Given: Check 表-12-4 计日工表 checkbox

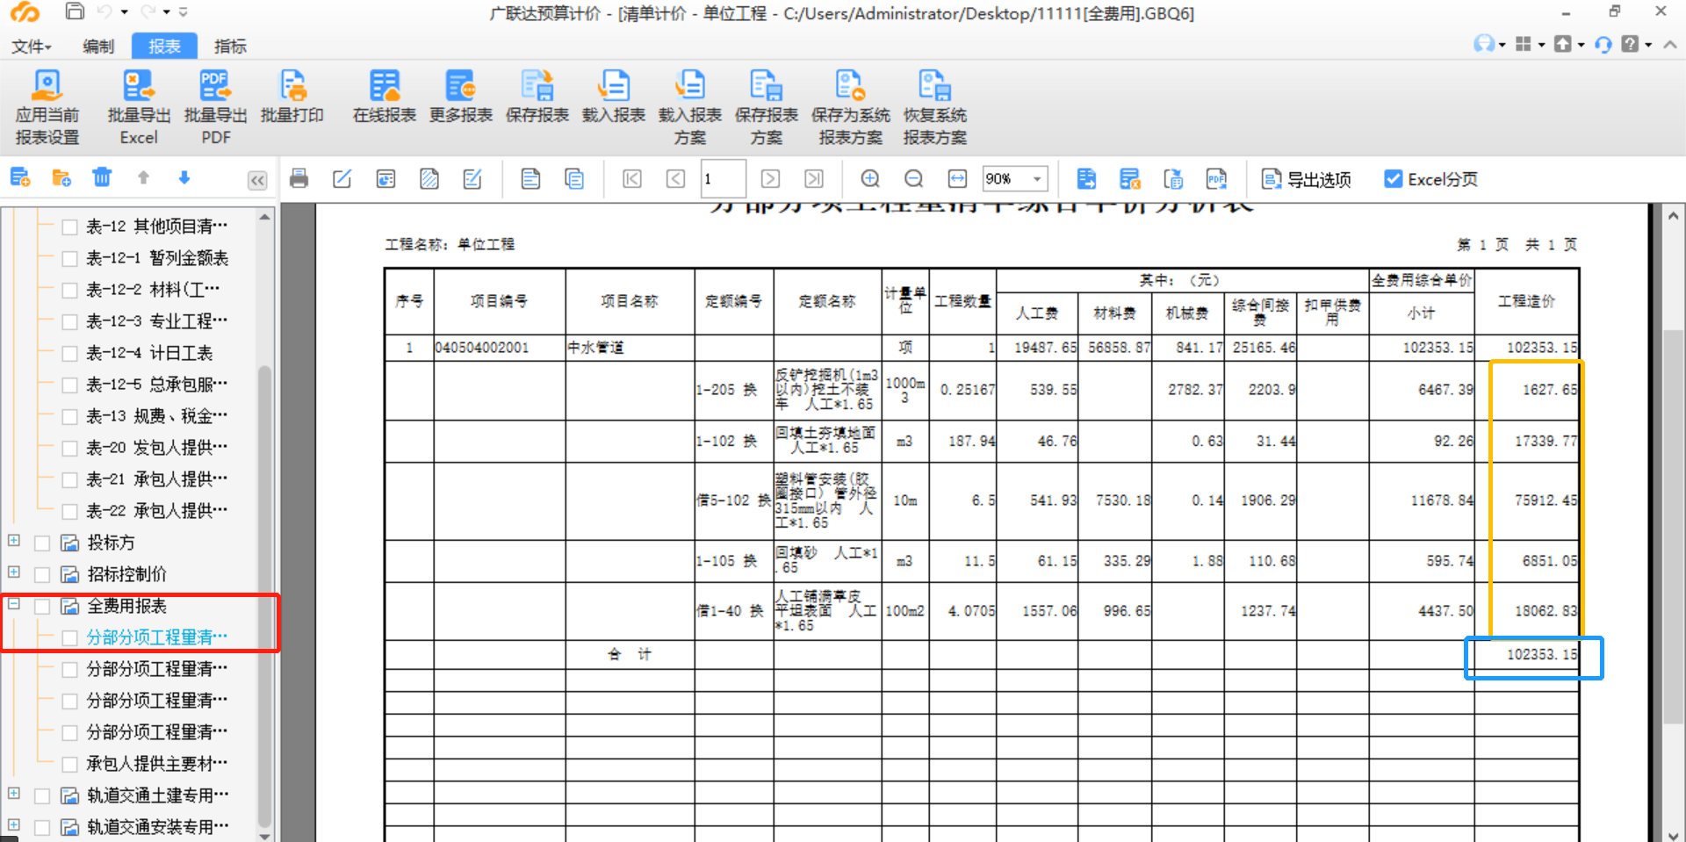Looking at the screenshot, I should pos(70,353).
